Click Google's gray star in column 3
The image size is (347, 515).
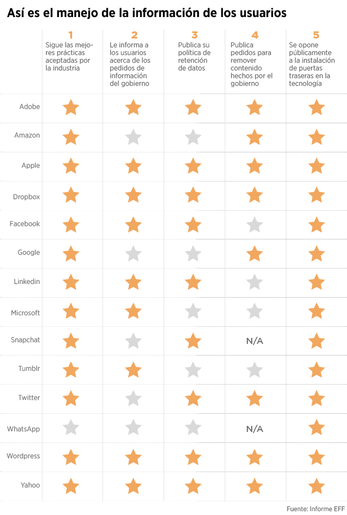pyautogui.click(x=193, y=253)
